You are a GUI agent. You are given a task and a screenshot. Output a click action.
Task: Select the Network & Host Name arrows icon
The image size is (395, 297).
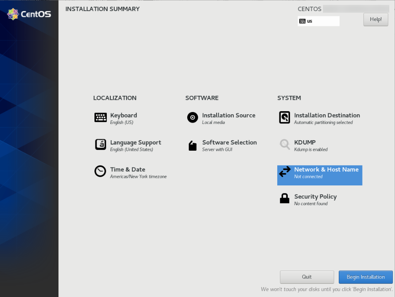(x=285, y=171)
